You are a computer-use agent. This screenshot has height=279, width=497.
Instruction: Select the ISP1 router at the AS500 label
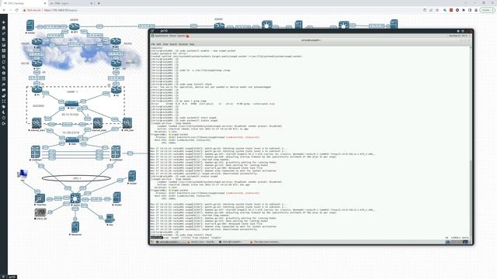(75, 27)
